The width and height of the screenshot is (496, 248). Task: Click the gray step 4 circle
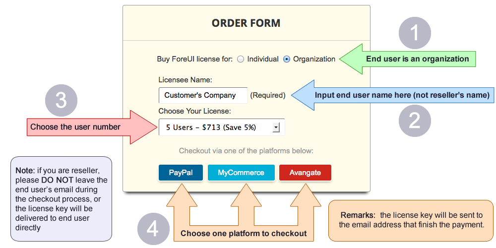[x=153, y=229]
